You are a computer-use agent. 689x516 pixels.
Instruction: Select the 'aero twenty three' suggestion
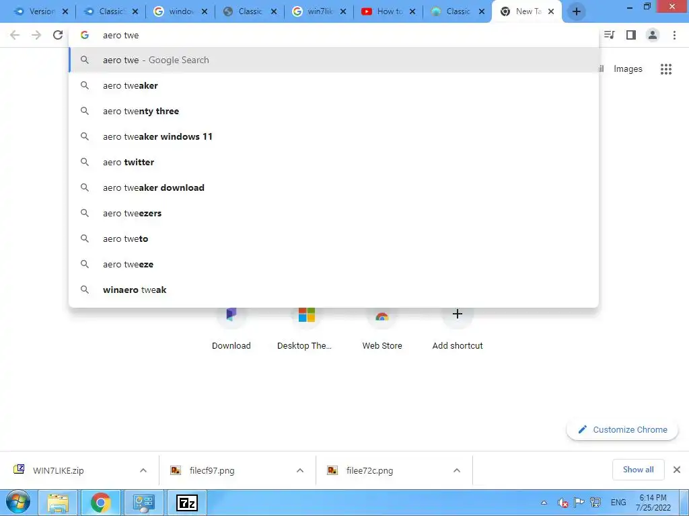[334, 111]
